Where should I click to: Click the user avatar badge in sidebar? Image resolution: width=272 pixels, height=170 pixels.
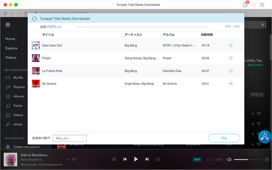[x=8, y=24]
